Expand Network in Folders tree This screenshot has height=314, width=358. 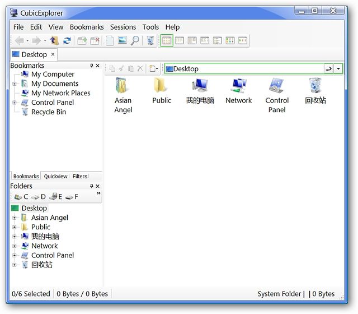tap(15, 246)
